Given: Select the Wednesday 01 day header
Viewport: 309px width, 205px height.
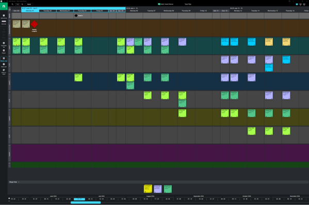Looking at the screenshot, I should tap(65, 11).
